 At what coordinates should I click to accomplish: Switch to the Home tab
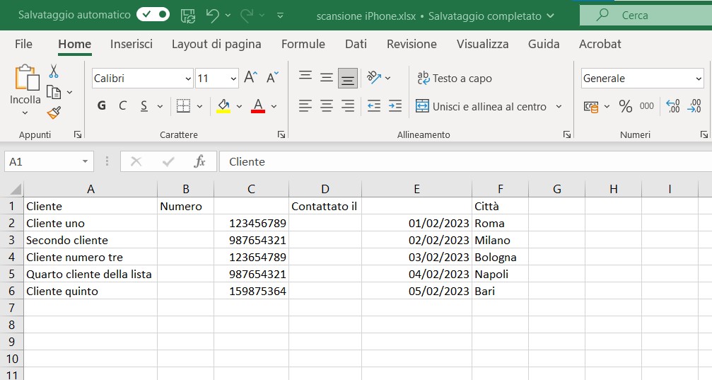(x=74, y=44)
